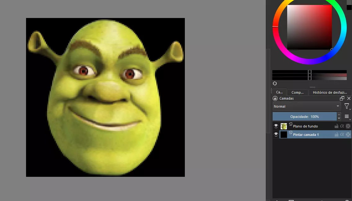Switch to the Ca... layers tab

279,92
